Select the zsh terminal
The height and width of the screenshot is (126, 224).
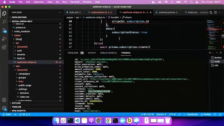[x=216, y=65]
